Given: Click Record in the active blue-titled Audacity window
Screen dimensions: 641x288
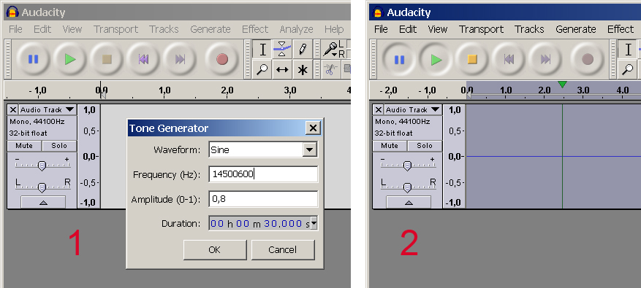Looking at the screenshot, I should click(587, 60).
